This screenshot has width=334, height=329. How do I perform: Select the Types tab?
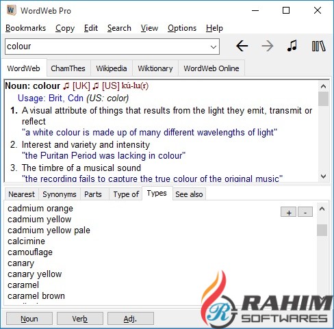157,193
